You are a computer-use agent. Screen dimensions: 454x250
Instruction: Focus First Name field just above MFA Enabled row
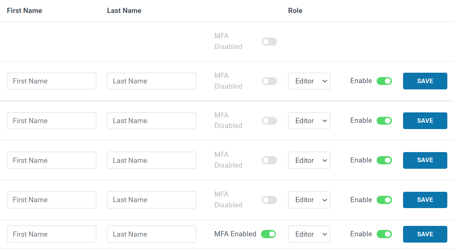[52, 200]
